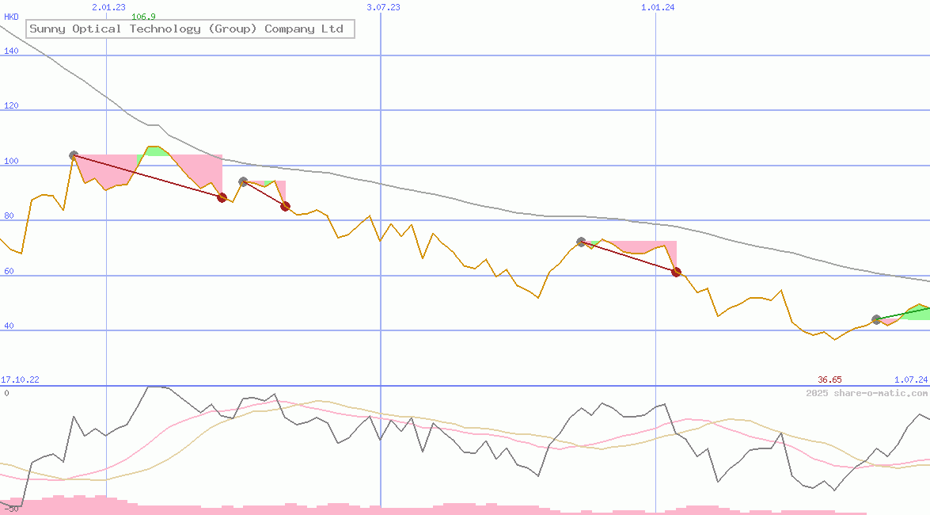Click the 1.01.24 date label at top

pos(658,7)
